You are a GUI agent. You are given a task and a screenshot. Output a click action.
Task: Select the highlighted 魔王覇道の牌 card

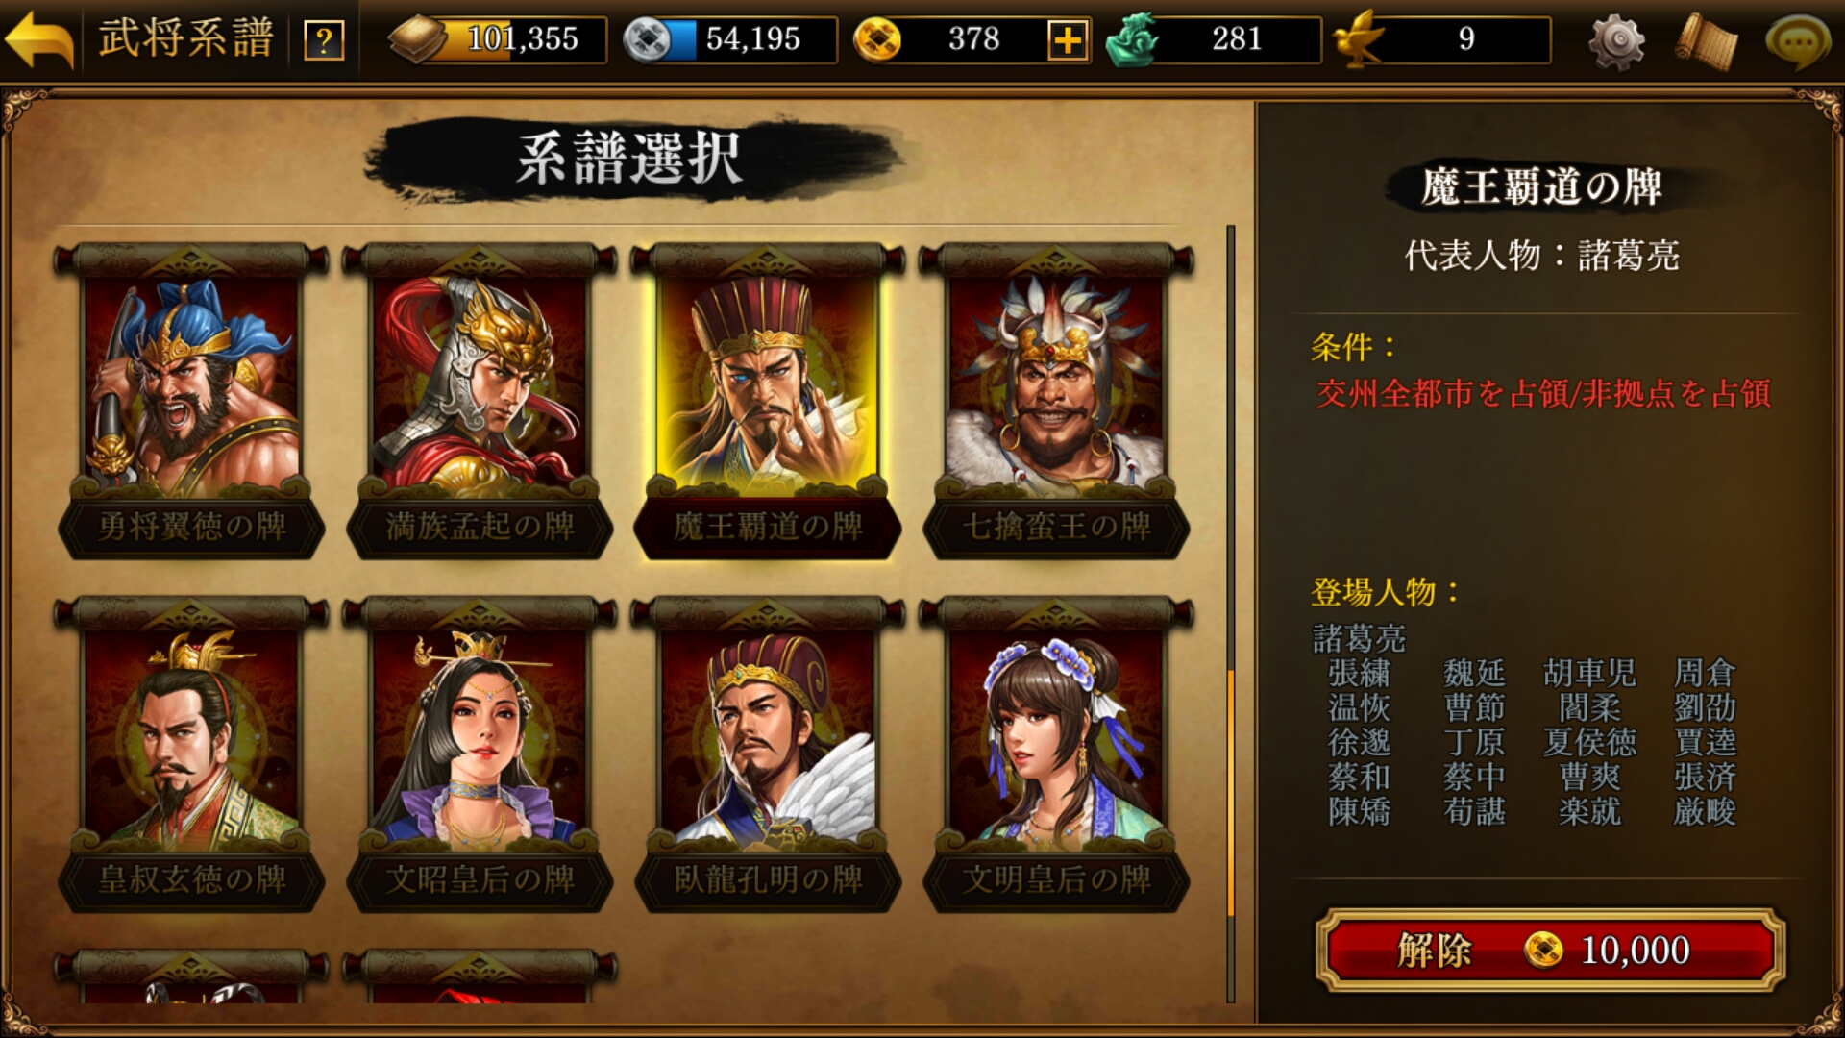[768, 401]
